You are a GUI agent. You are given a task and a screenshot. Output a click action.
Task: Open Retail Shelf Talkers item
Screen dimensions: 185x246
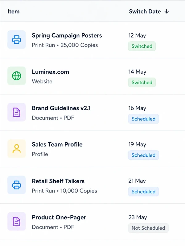[x=58, y=181]
